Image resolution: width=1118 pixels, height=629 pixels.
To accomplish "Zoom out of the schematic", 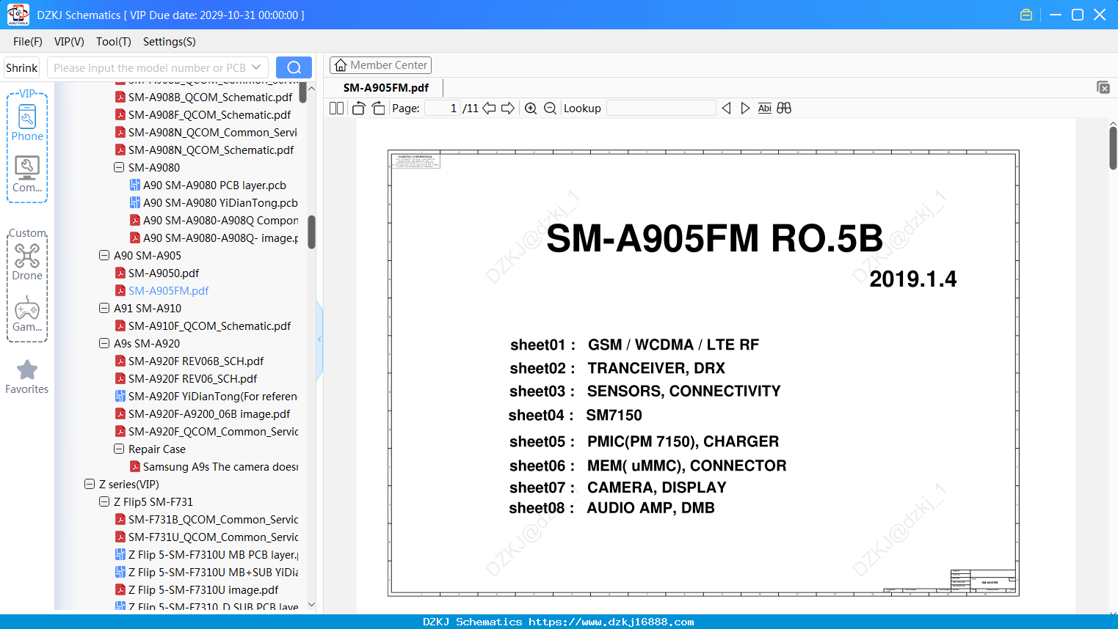I will [550, 108].
